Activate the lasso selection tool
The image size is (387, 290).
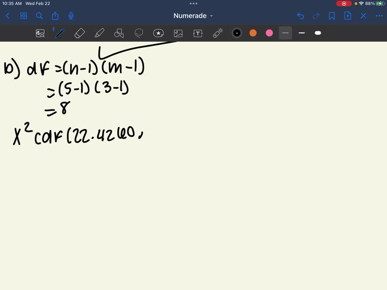[x=139, y=33]
